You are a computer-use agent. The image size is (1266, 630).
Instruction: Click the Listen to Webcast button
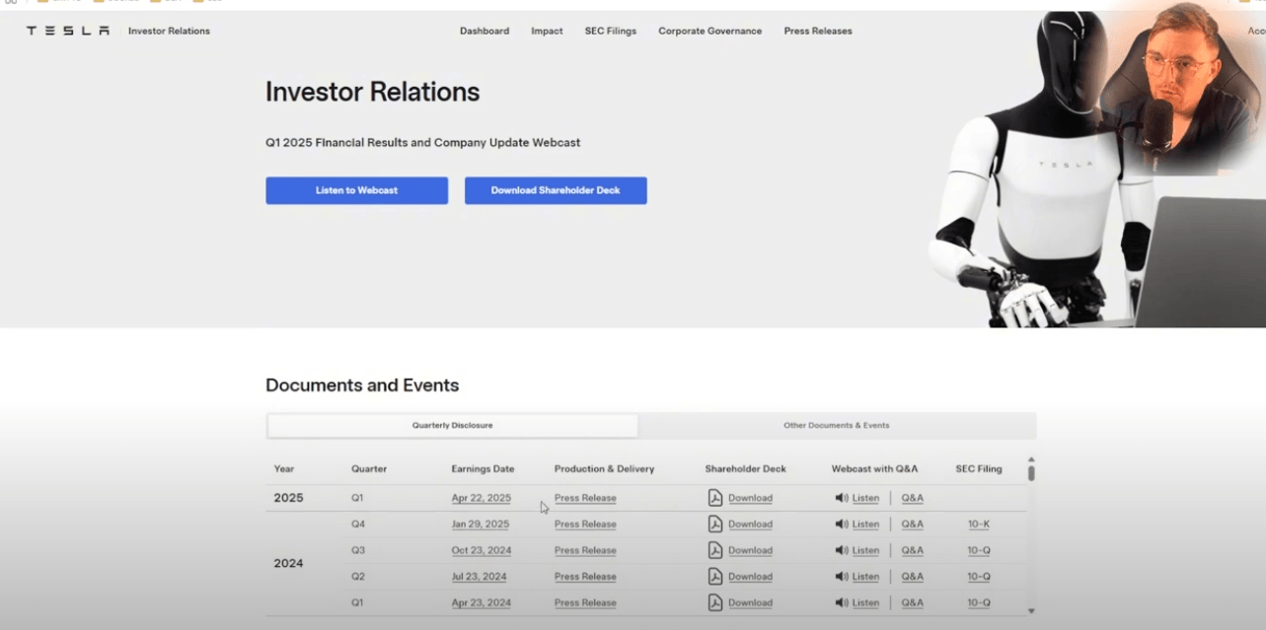click(356, 190)
